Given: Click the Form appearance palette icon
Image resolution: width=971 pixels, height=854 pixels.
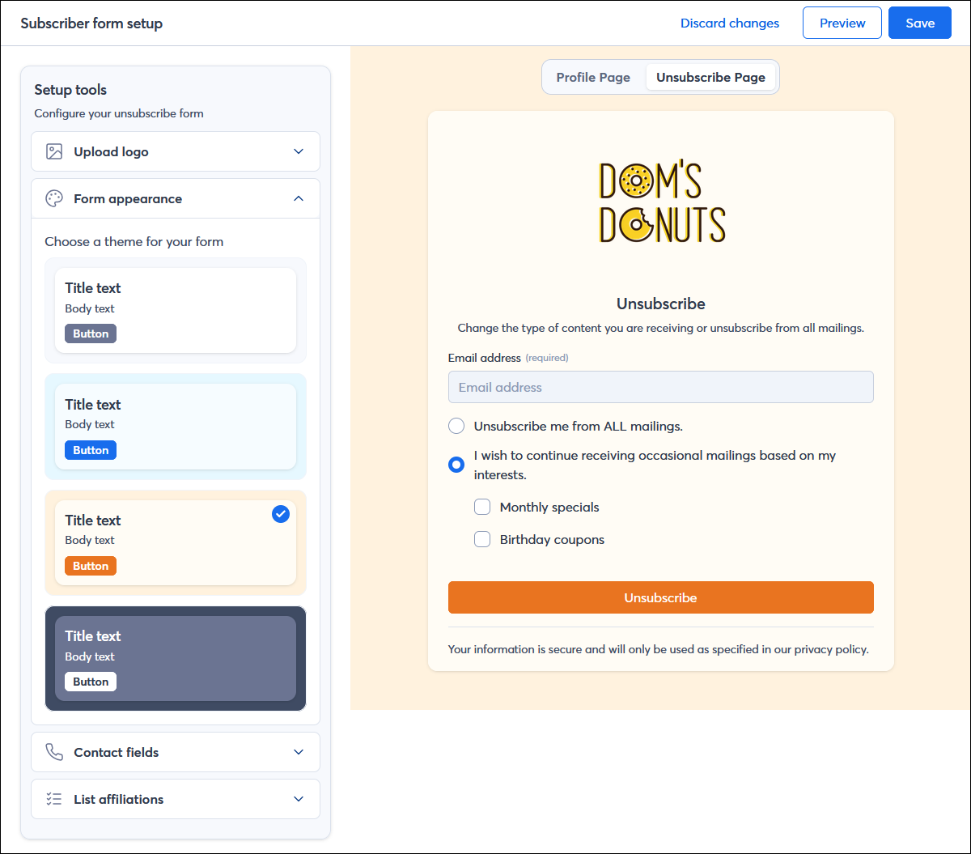Looking at the screenshot, I should pos(54,198).
